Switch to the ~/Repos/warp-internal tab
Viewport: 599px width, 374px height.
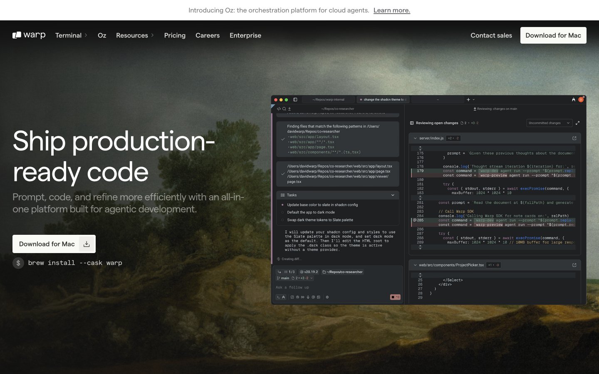(x=329, y=100)
